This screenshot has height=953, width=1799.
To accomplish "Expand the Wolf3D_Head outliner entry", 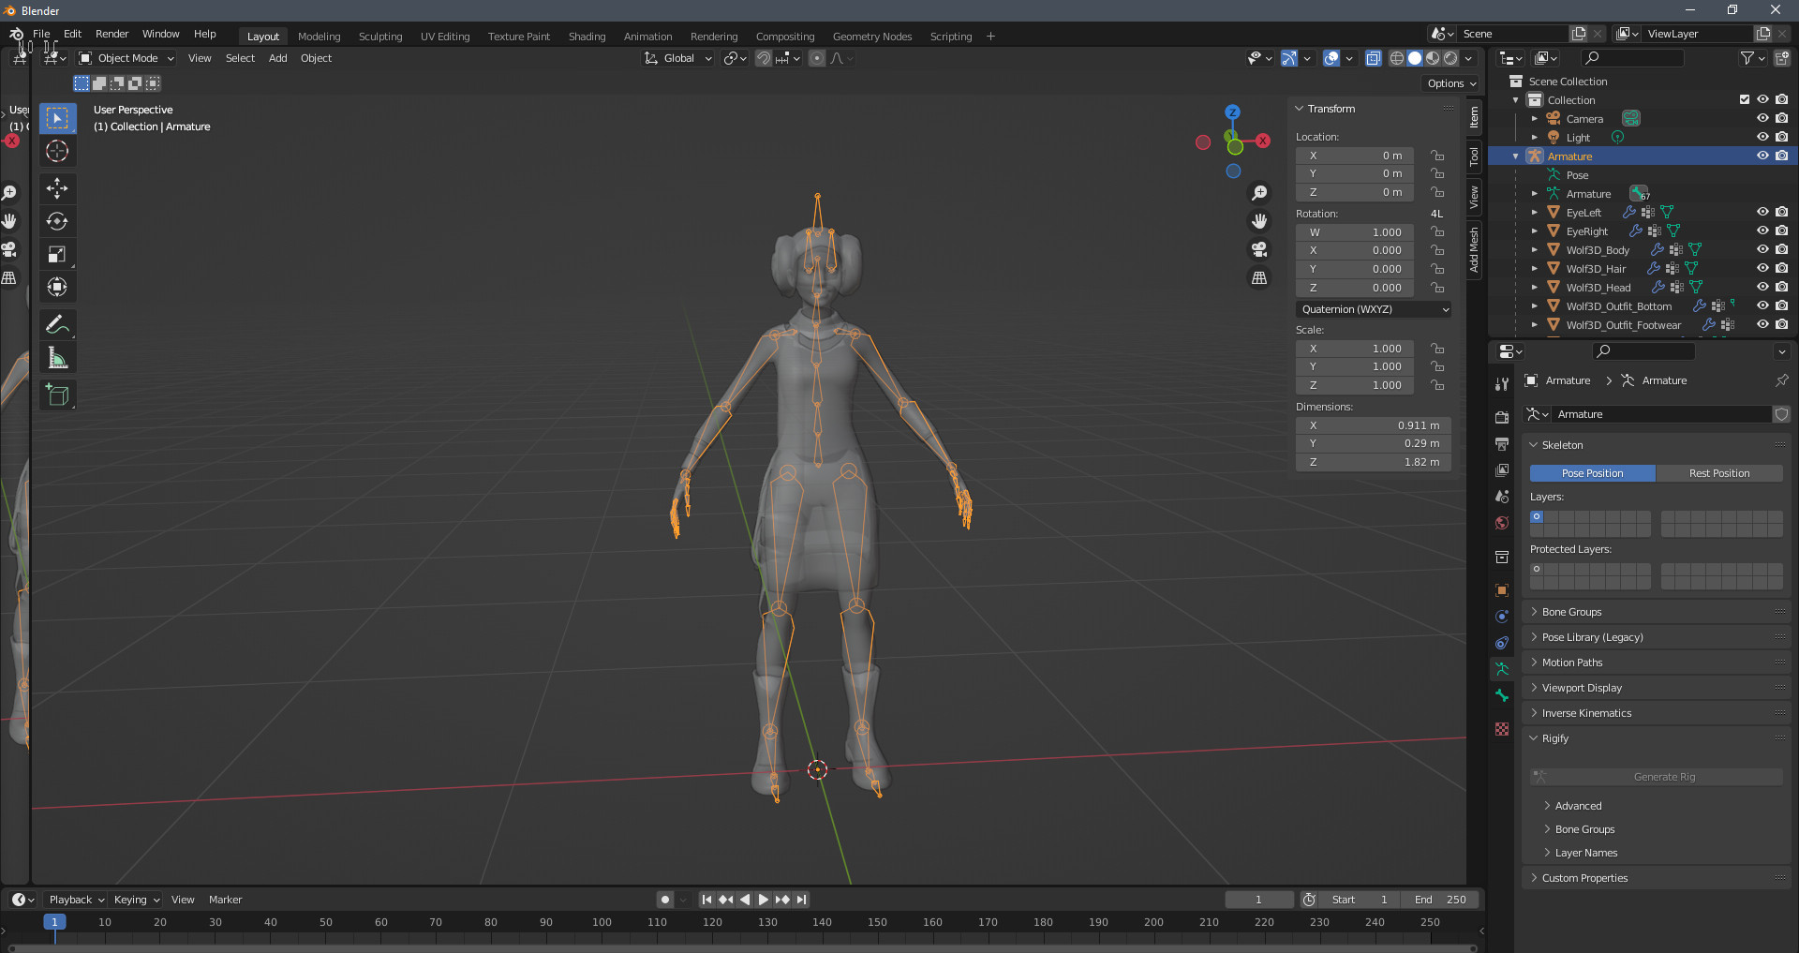I will coord(1534,288).
